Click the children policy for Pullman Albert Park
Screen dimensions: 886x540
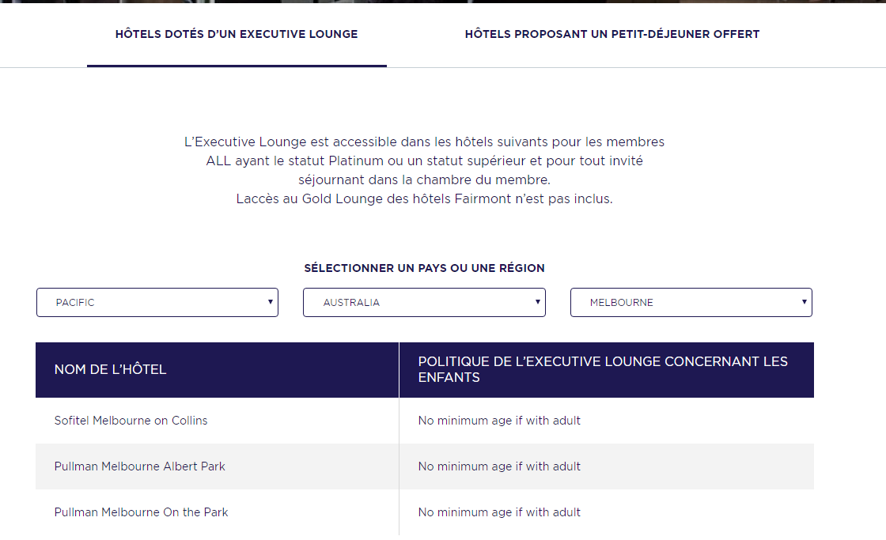(499, 466)
